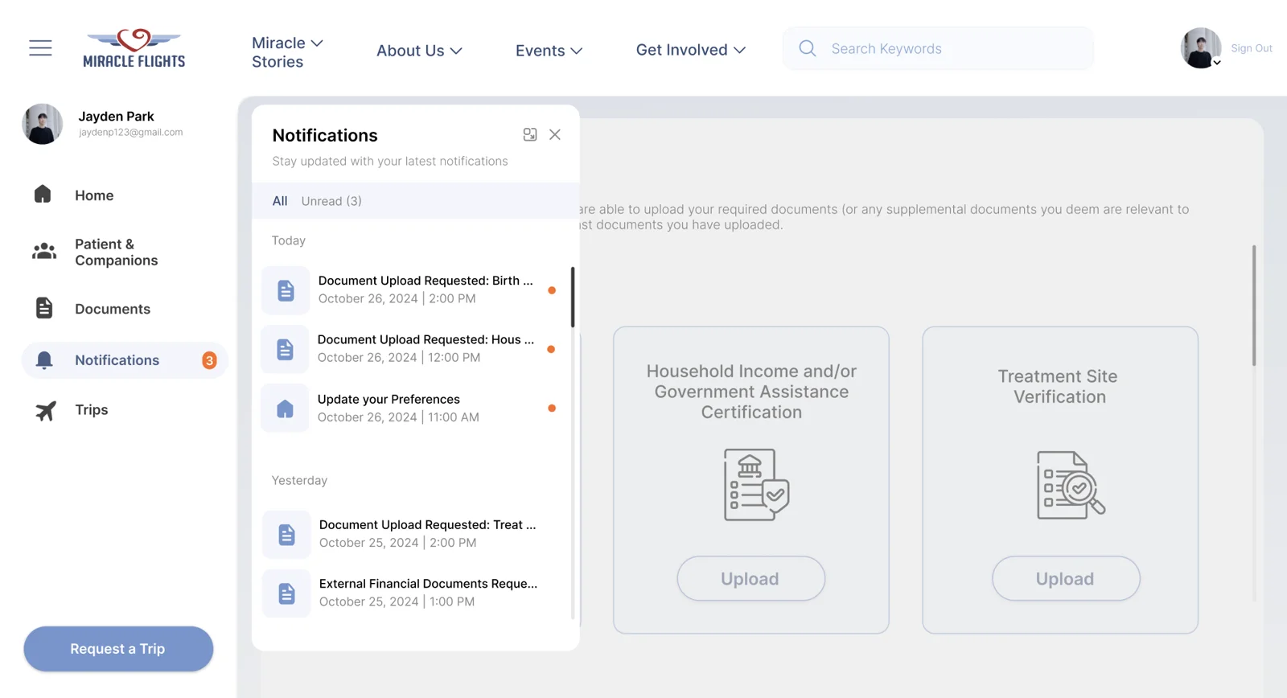Click the Sign Out link
The height and width of the screenshot is (698, 1287).
(x=1252, y=48)
